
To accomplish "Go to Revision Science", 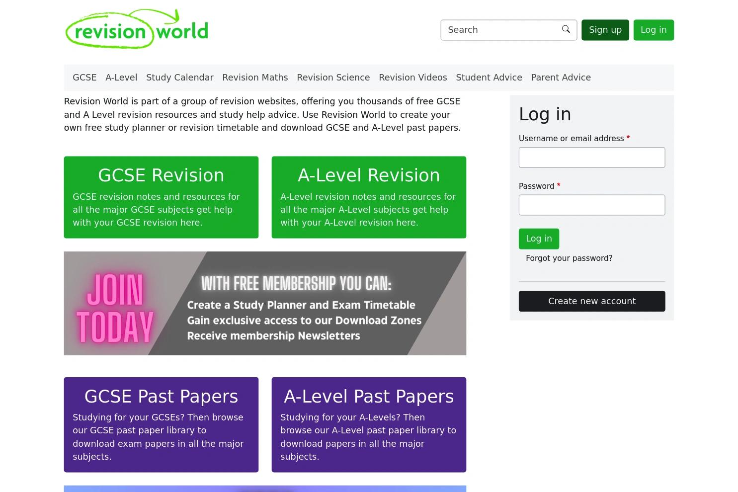I will click(x=333, y=78).
